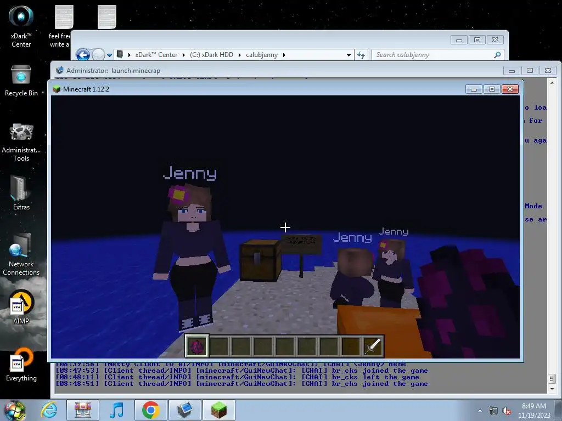
Task: Open the network status tray icon
Action: tap(493, 411)
